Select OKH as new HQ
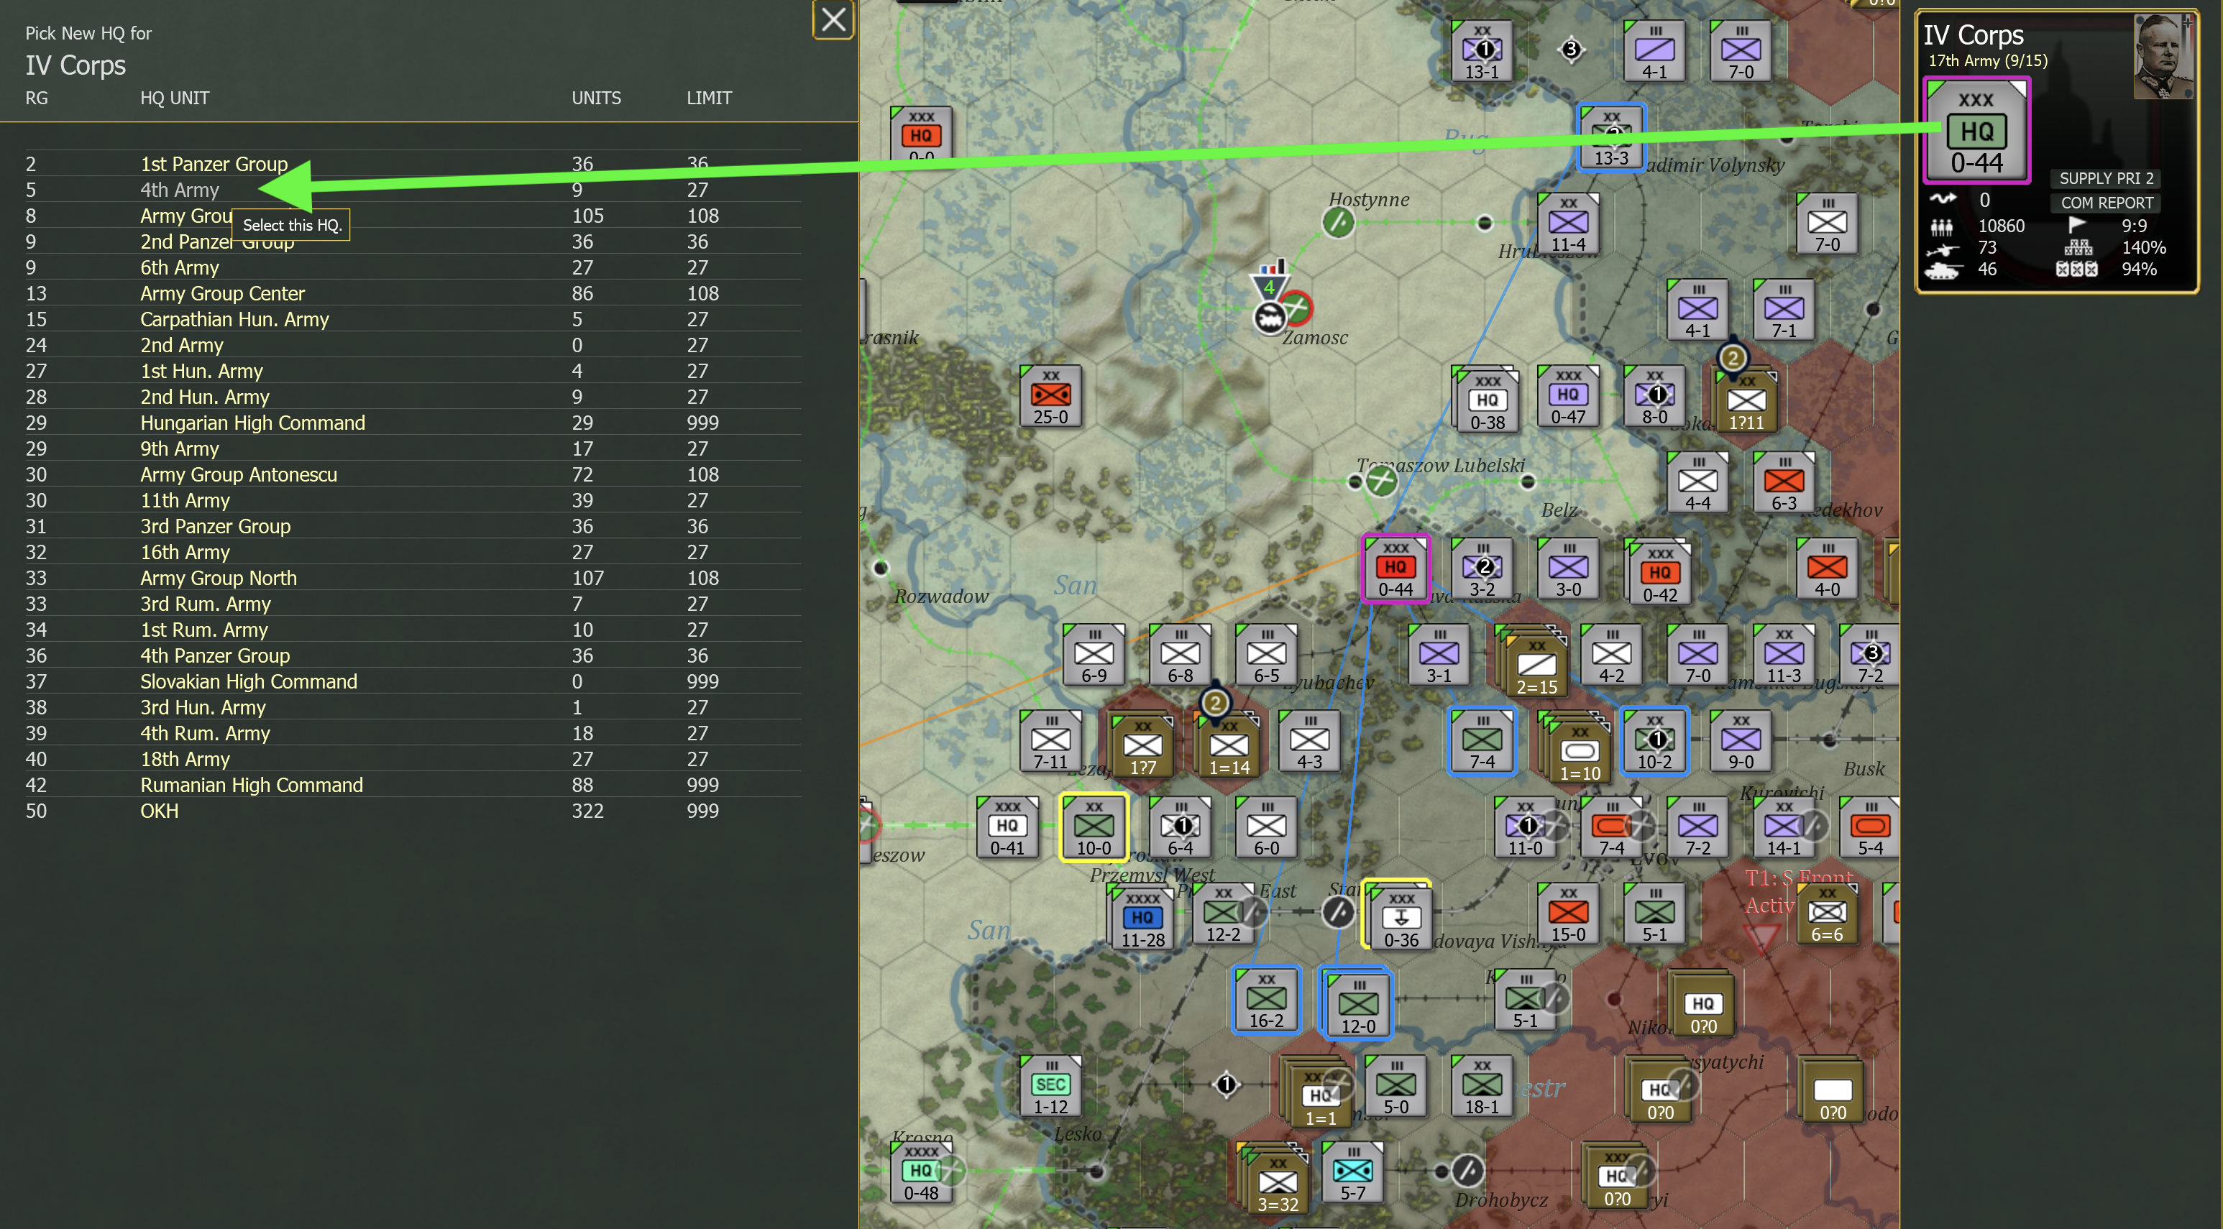 point(413,811)
